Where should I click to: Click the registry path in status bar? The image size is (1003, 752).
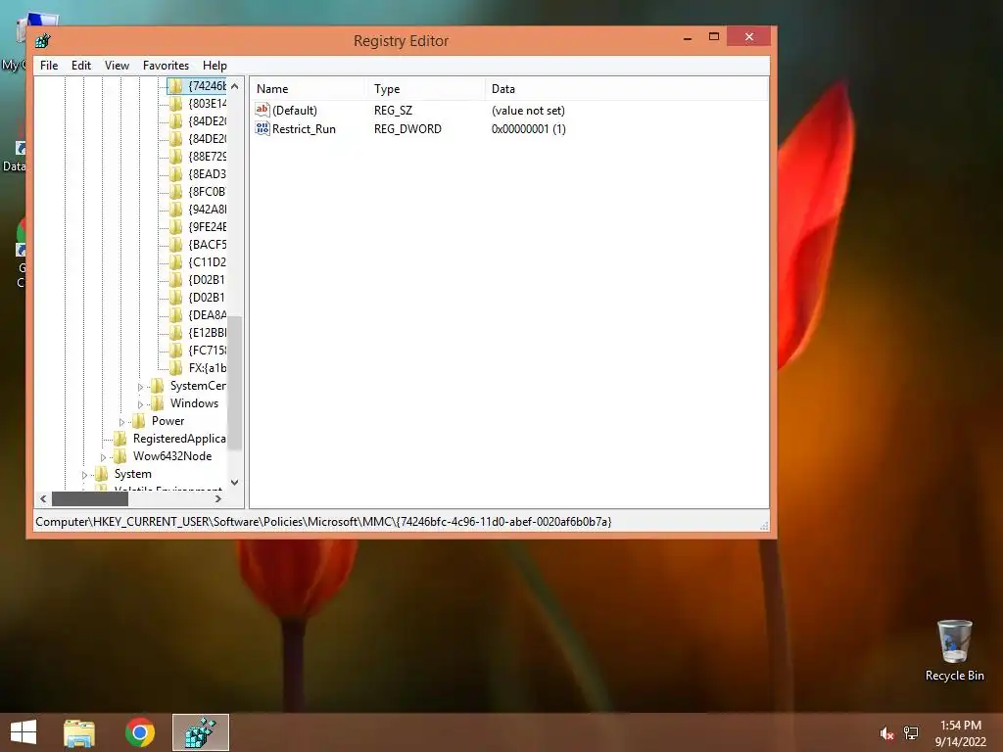click(x=323, y=522)
